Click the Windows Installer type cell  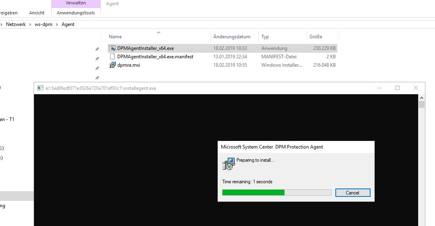click(282, 65)
